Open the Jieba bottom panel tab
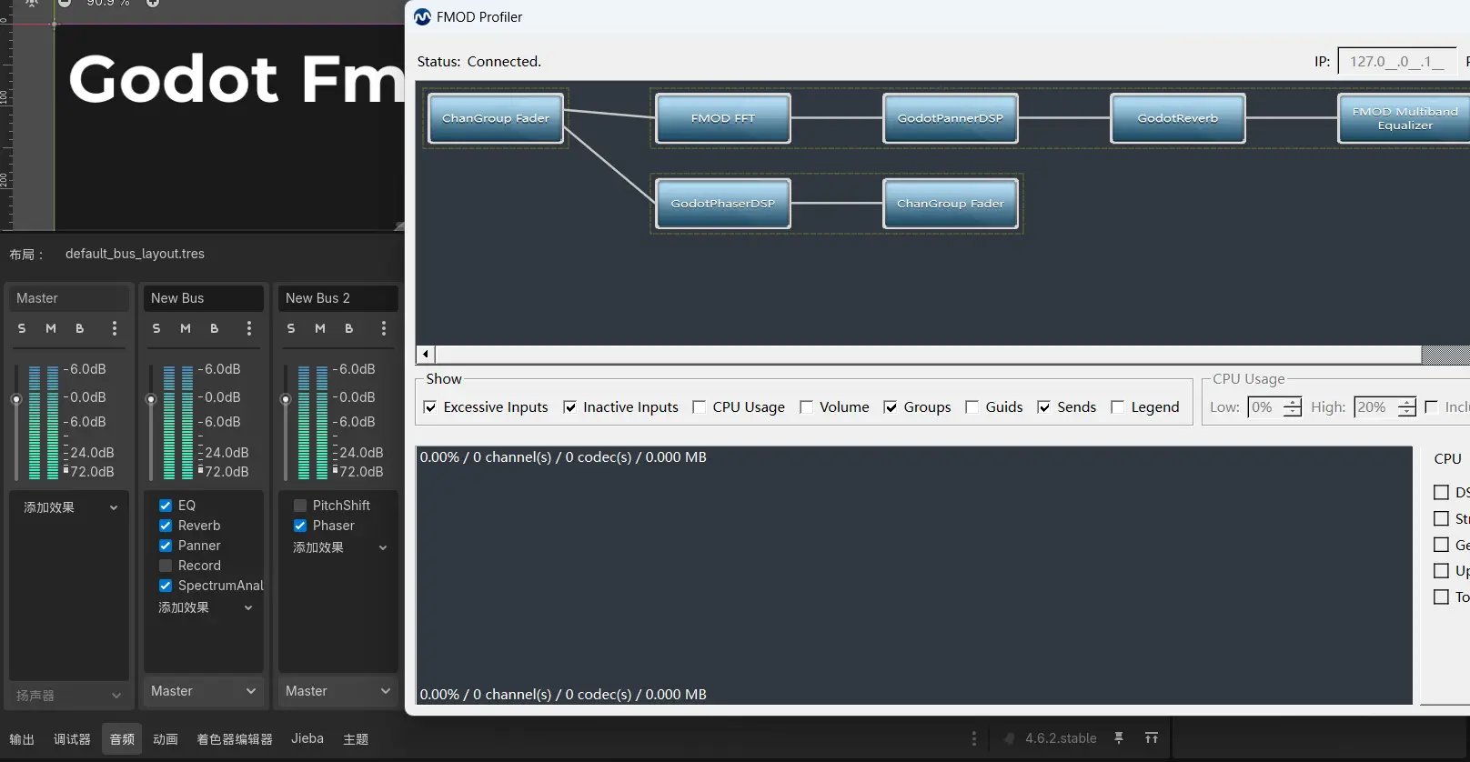Screen dimensions: 1470x762 [307, 738]
